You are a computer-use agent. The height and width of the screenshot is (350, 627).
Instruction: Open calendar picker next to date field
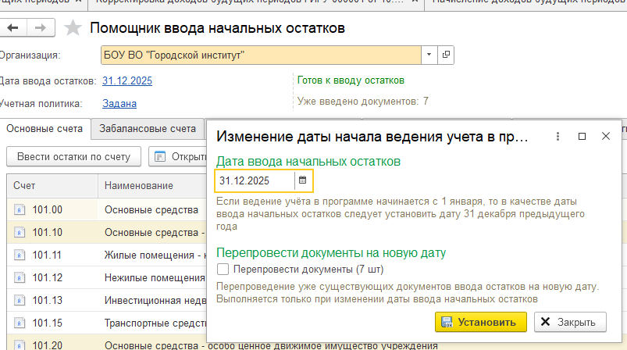303,180
